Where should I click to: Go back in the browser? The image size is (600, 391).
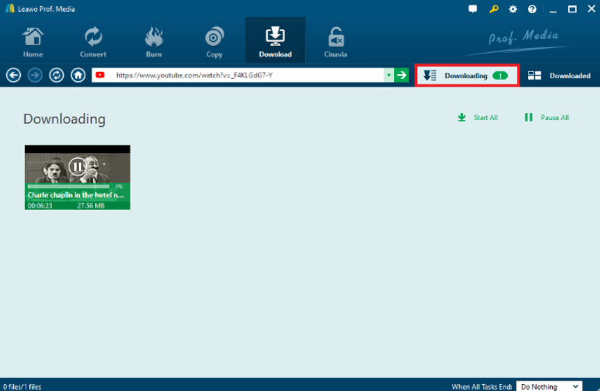(x=13, y=75)
